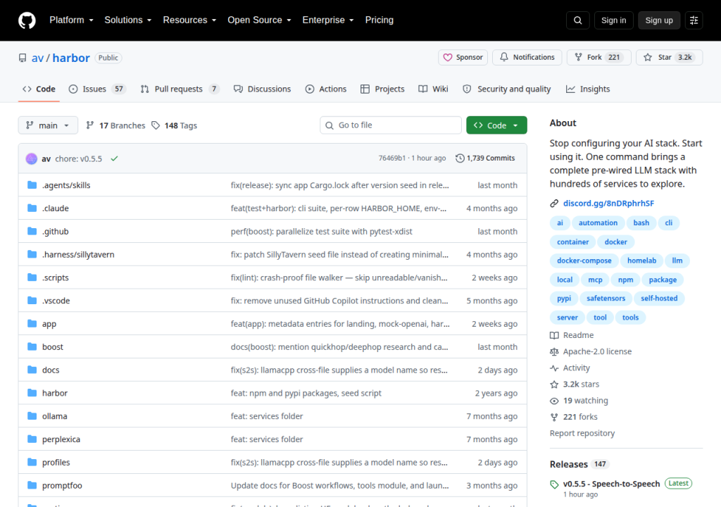Click the boost folder icon
This screenshot has width=721, height=507.
(x=32, y=346)
